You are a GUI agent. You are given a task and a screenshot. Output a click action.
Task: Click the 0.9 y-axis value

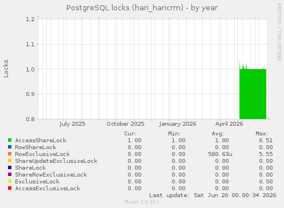30,94
